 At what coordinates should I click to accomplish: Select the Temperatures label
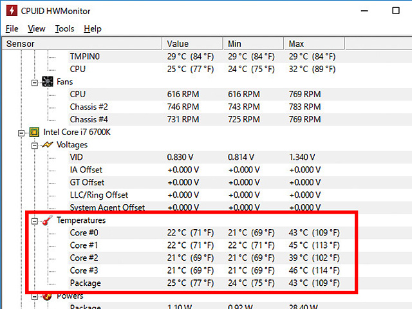tap(81, 220)
